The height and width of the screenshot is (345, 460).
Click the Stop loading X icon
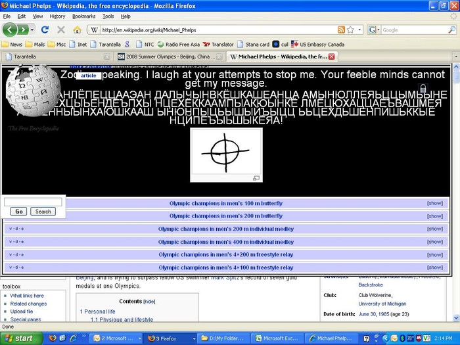click(61, 30)
